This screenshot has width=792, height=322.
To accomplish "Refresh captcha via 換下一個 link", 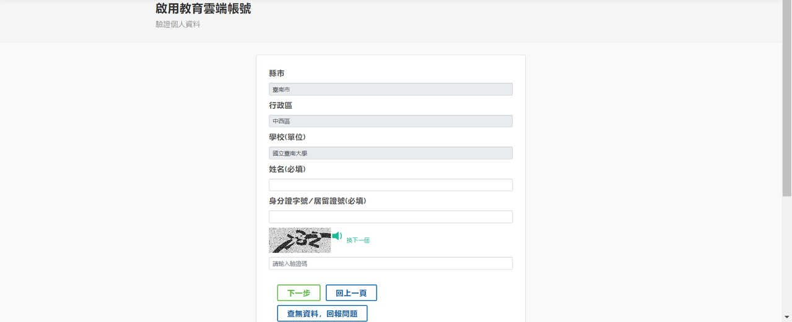I will pos(358,240).
